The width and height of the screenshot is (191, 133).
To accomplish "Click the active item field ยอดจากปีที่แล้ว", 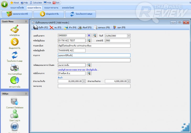I will [x=94, y=55].
